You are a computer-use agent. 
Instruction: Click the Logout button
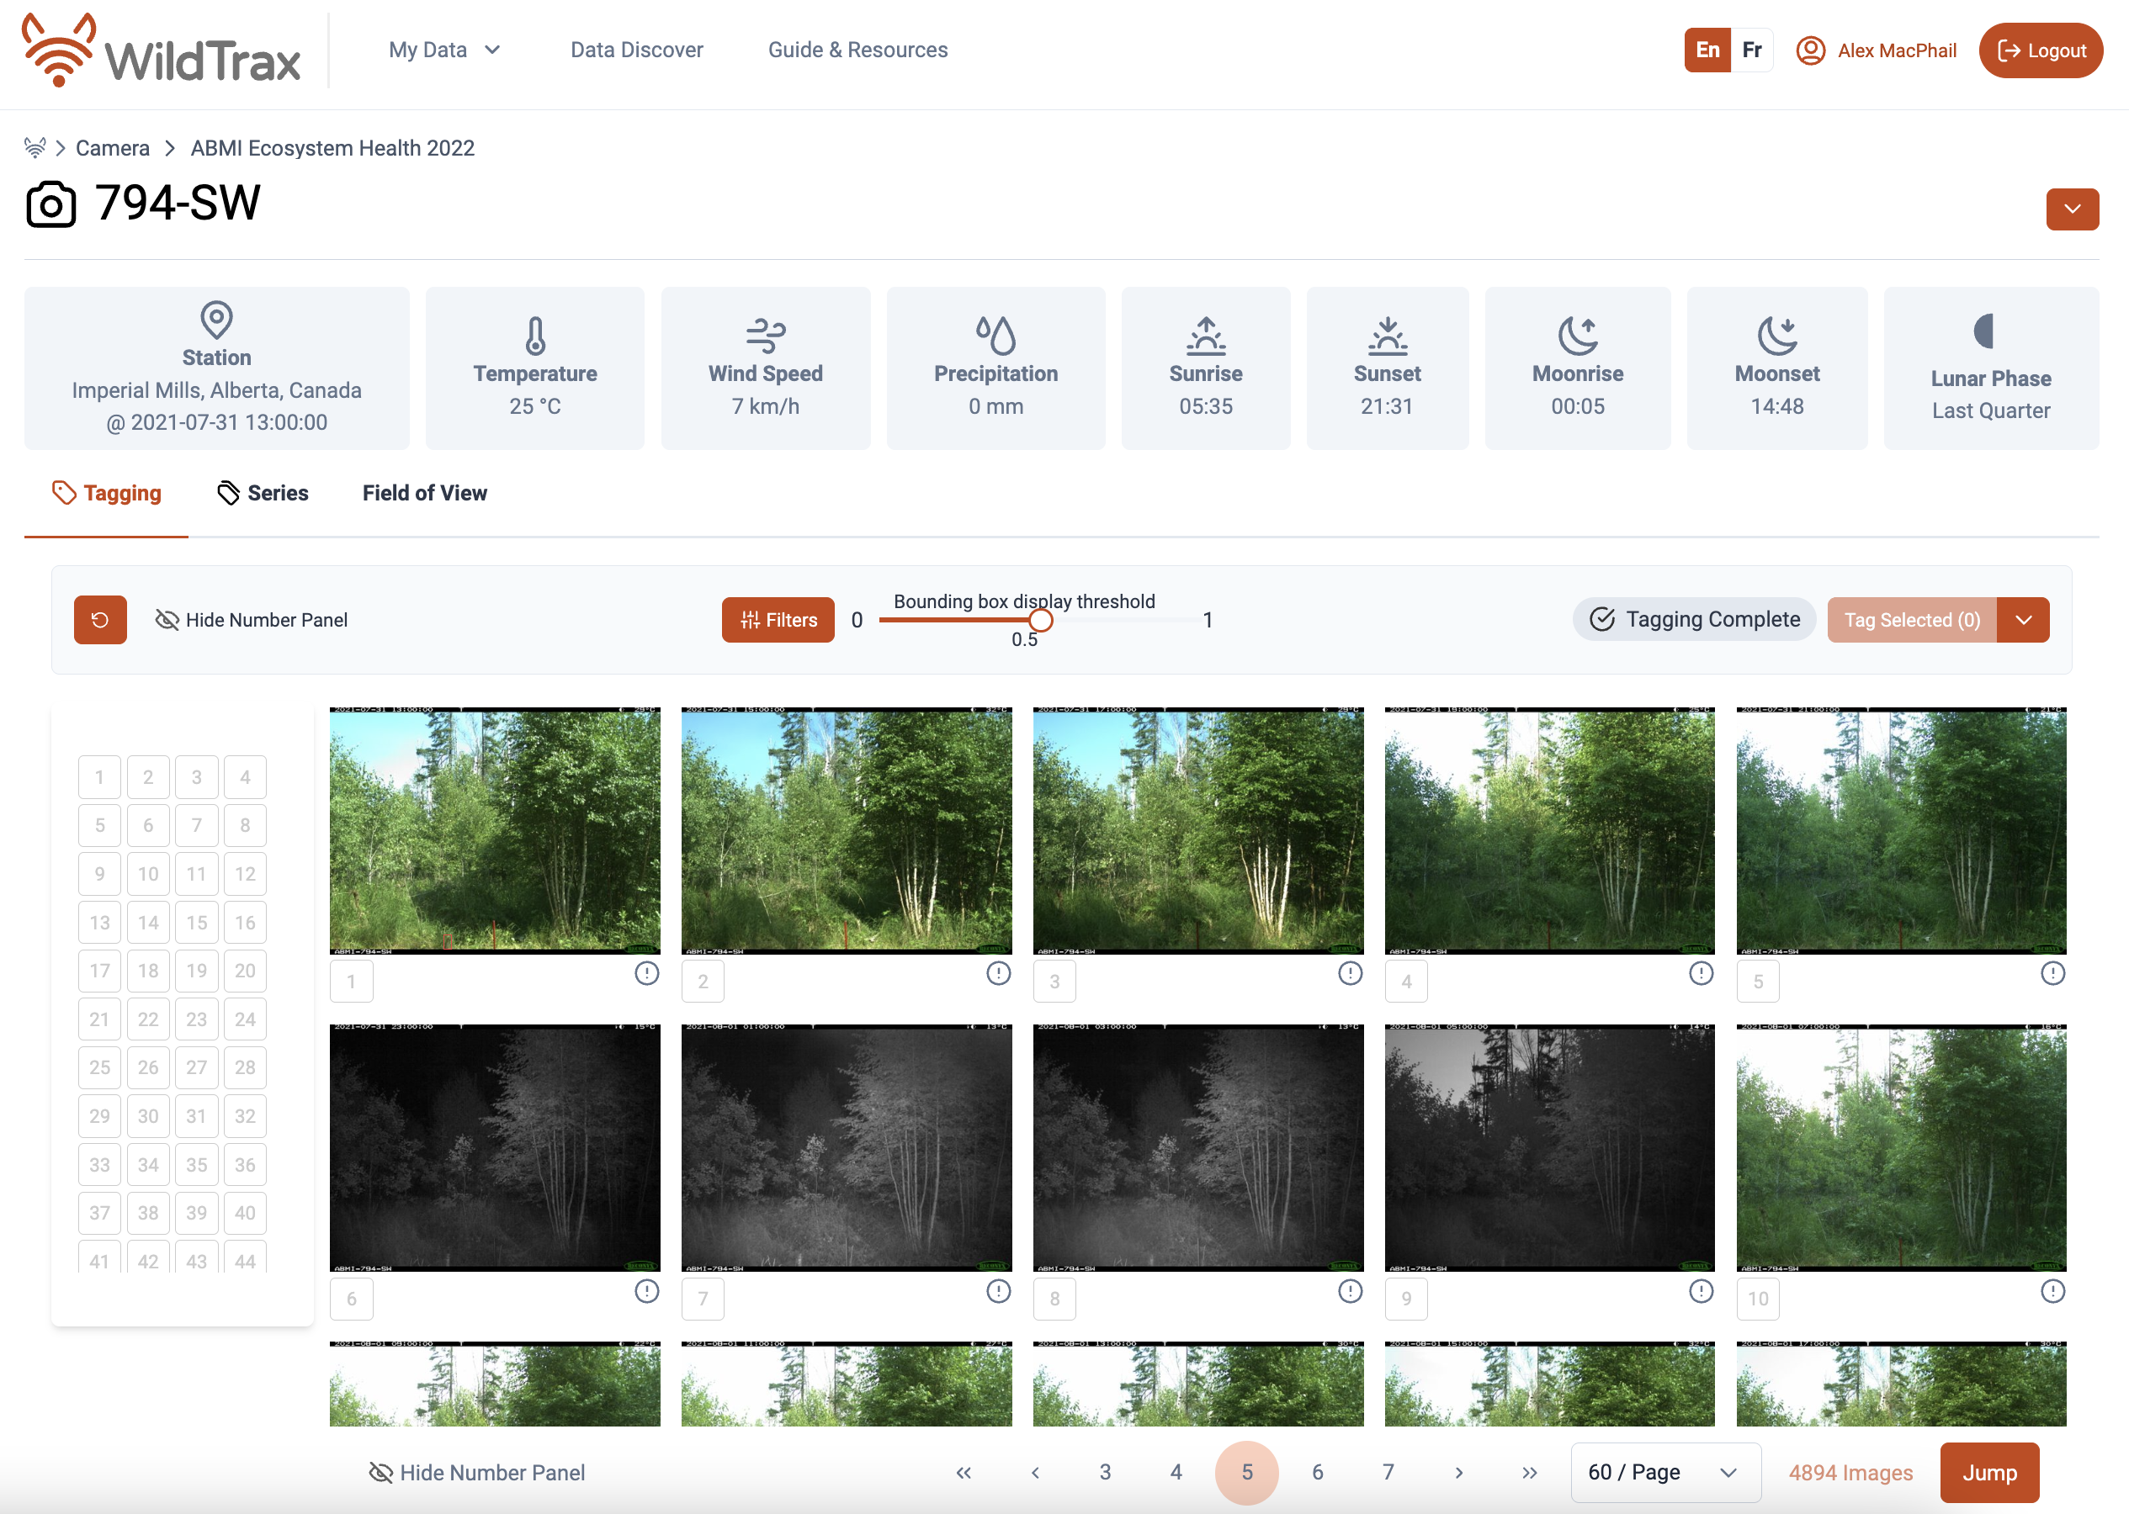[2041, 50]
